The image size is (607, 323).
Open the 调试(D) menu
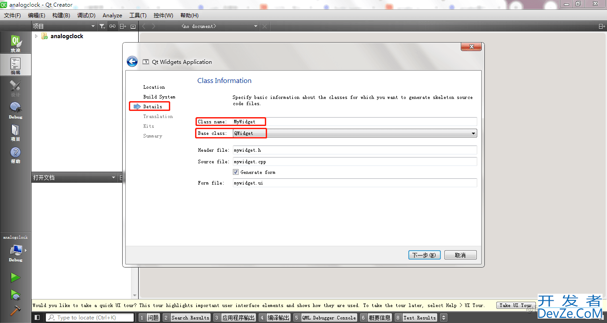pos(86,15)
